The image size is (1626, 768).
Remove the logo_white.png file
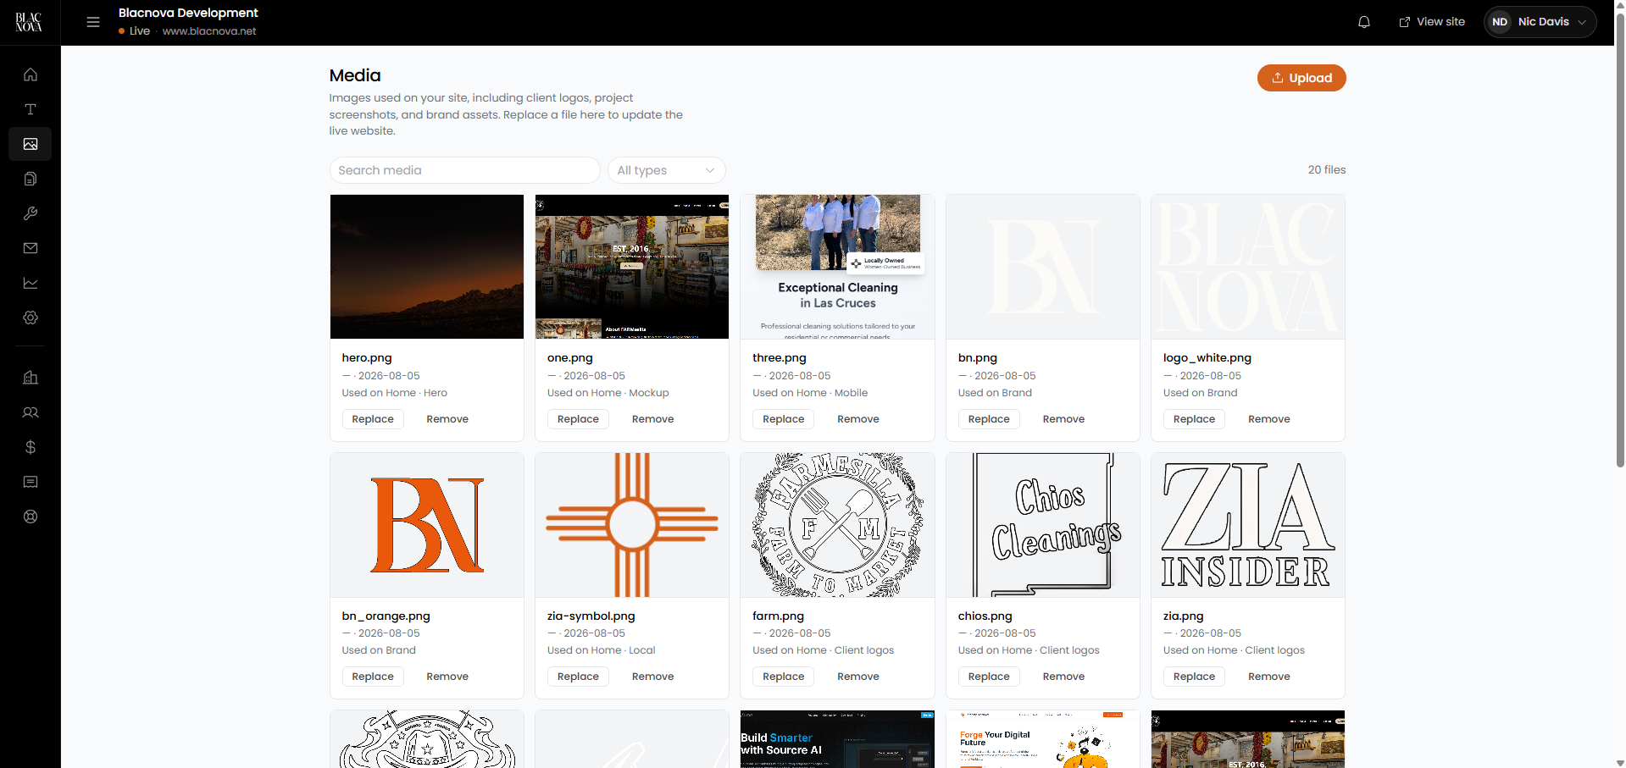click(1268, 419)
